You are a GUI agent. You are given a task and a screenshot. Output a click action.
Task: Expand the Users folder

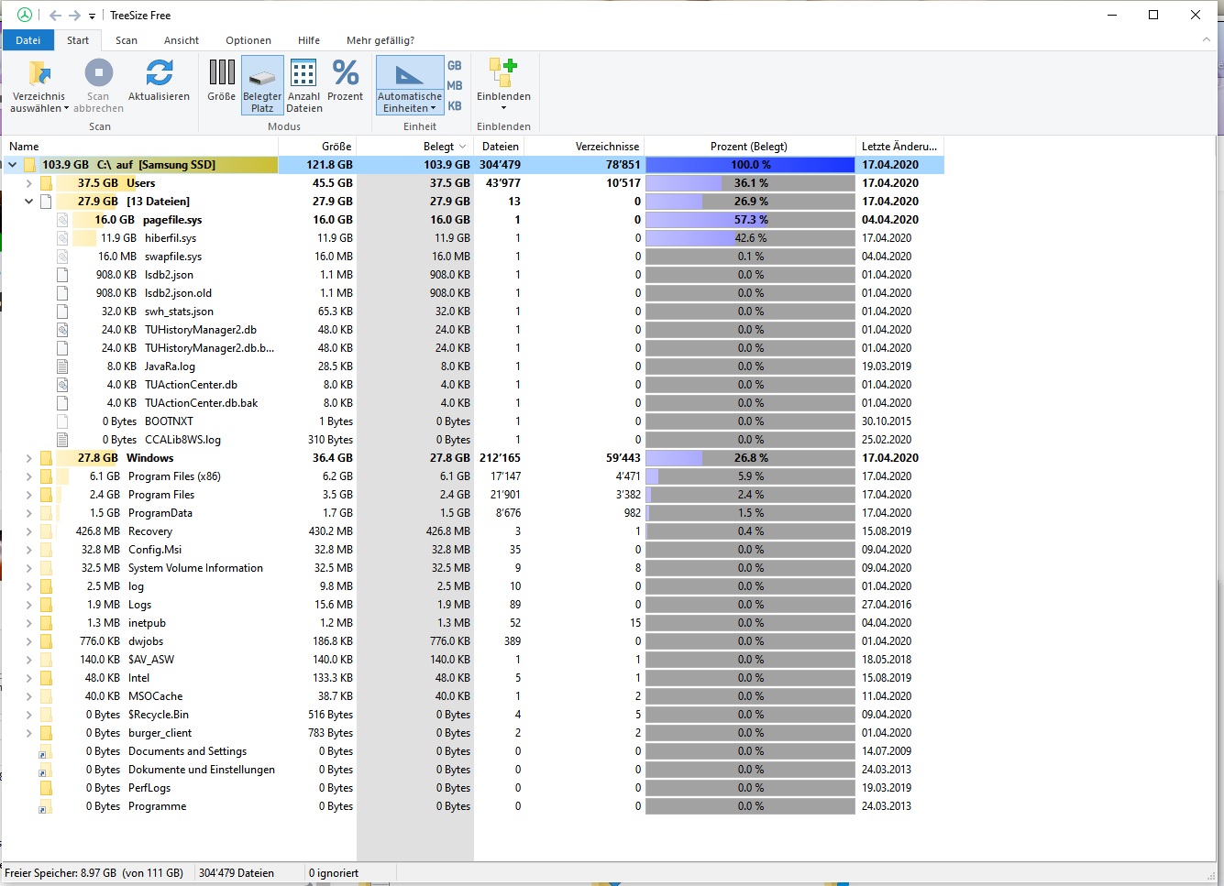(28, 183)
